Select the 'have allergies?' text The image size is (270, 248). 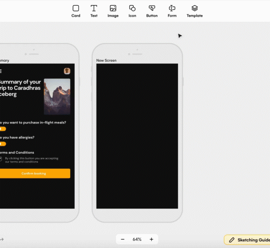(17, 137)
